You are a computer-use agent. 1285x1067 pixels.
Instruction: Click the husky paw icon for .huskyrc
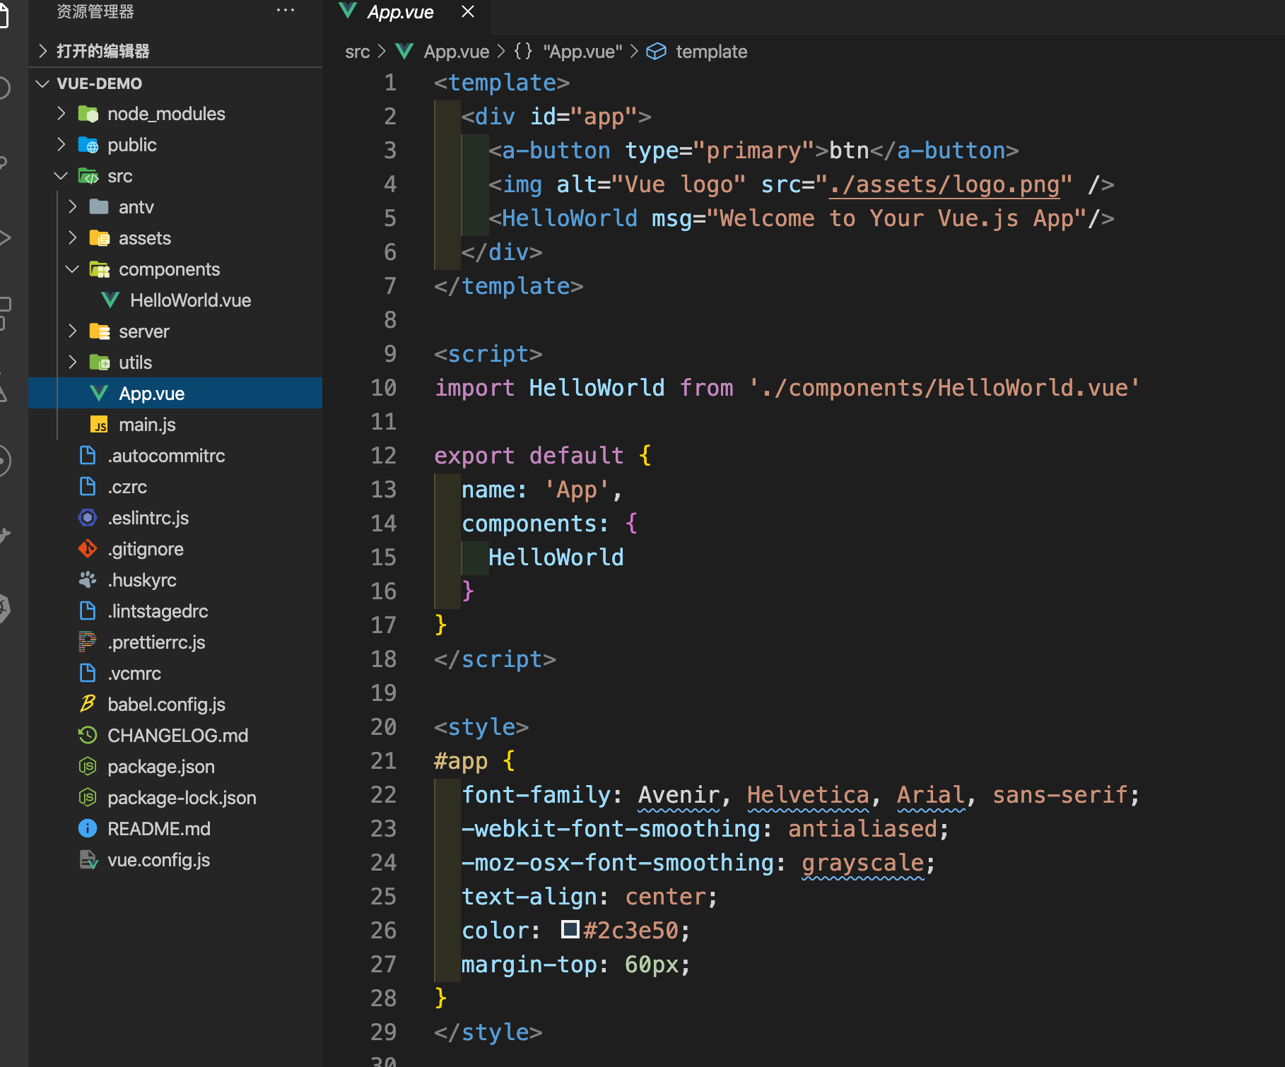pos(88,580)
